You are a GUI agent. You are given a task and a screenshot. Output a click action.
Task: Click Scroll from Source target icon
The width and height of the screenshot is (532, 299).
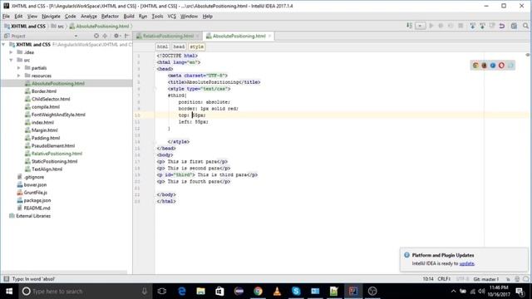click(x=96, y=36)
